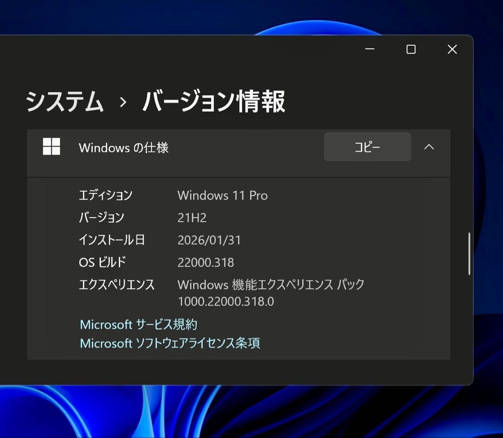
Task: Minimize the settings window
Action: [x=370, y=49]
